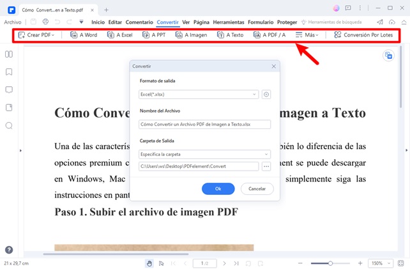Image resolution: width=410 pixels, height=269 pixels.
Task: Open the Proteger tab
Action: [287, 22]
